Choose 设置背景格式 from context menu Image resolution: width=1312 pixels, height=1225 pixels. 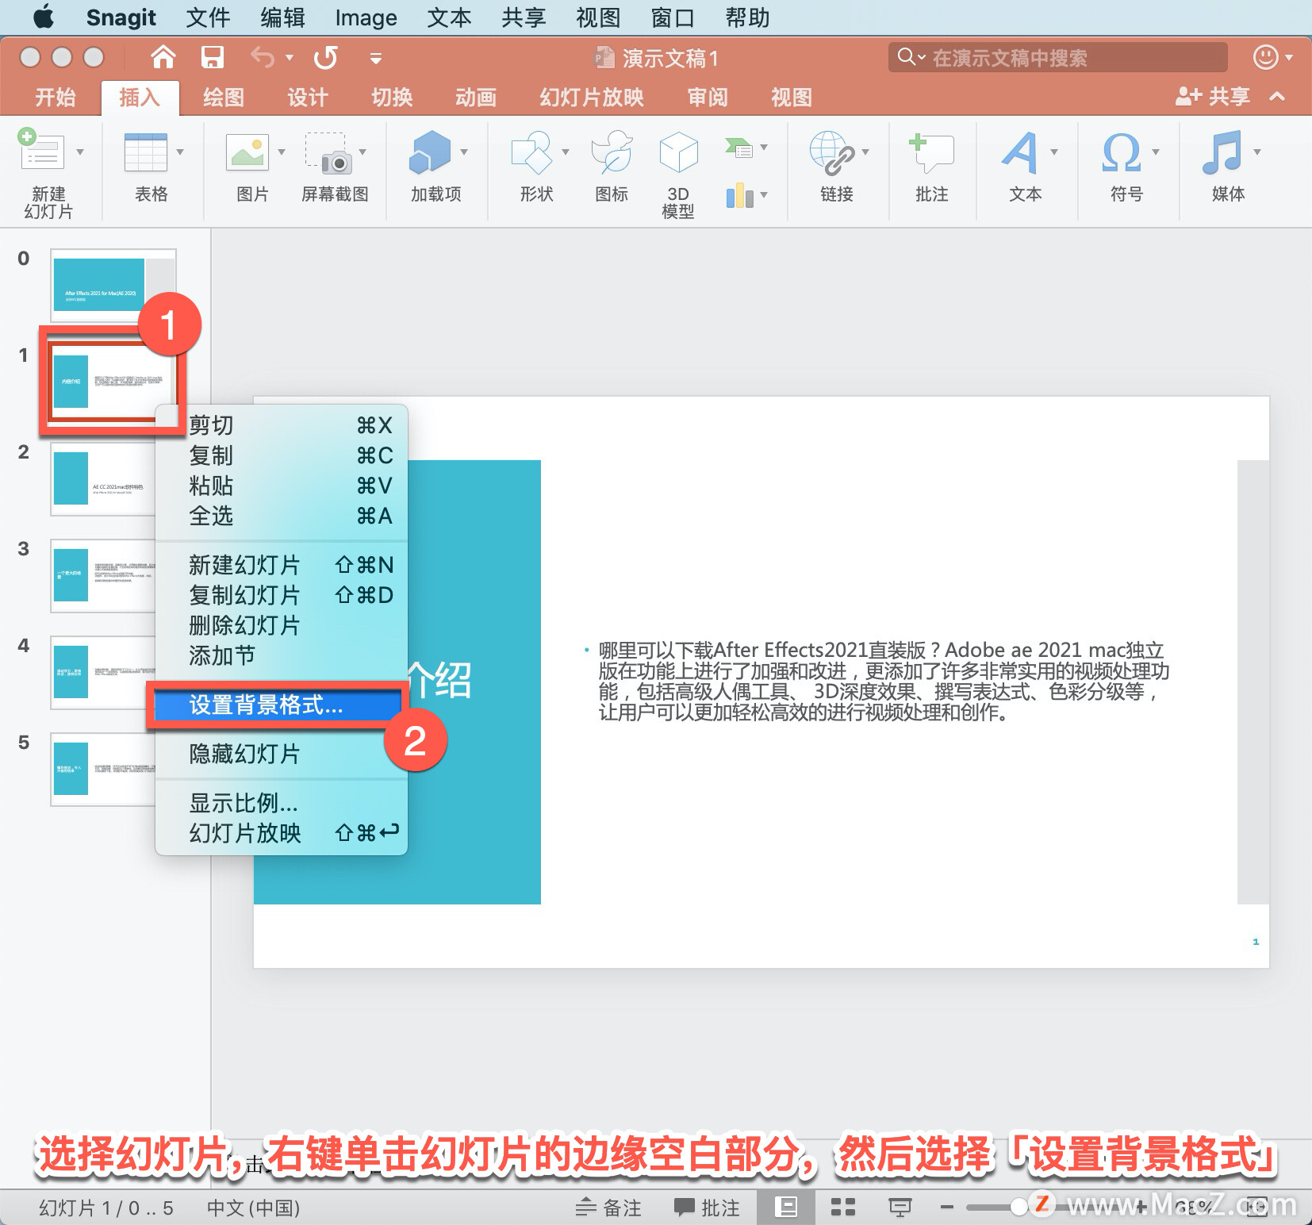pyautogui.click(x=278, y=705)
